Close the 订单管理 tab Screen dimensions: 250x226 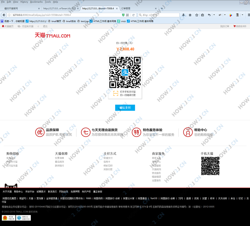pyautogui.click(x=156, y=8)
